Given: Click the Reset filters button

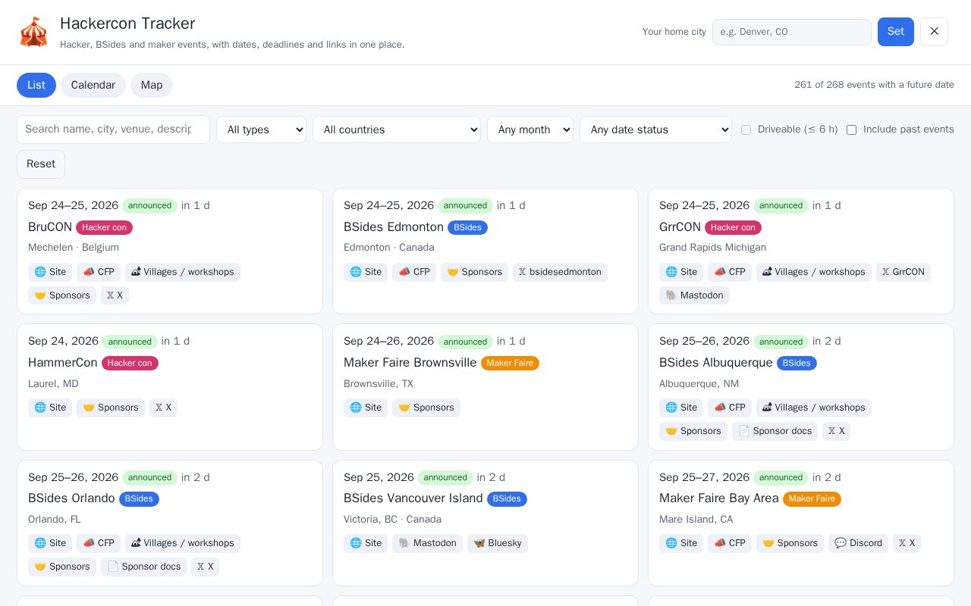Looking at the screenshot, I should [41, 164].
